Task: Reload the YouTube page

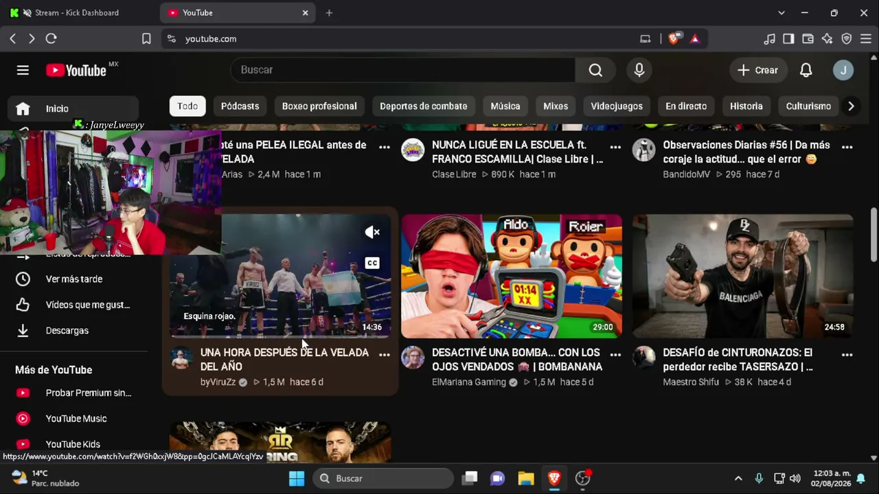Action: coord(51,39)
